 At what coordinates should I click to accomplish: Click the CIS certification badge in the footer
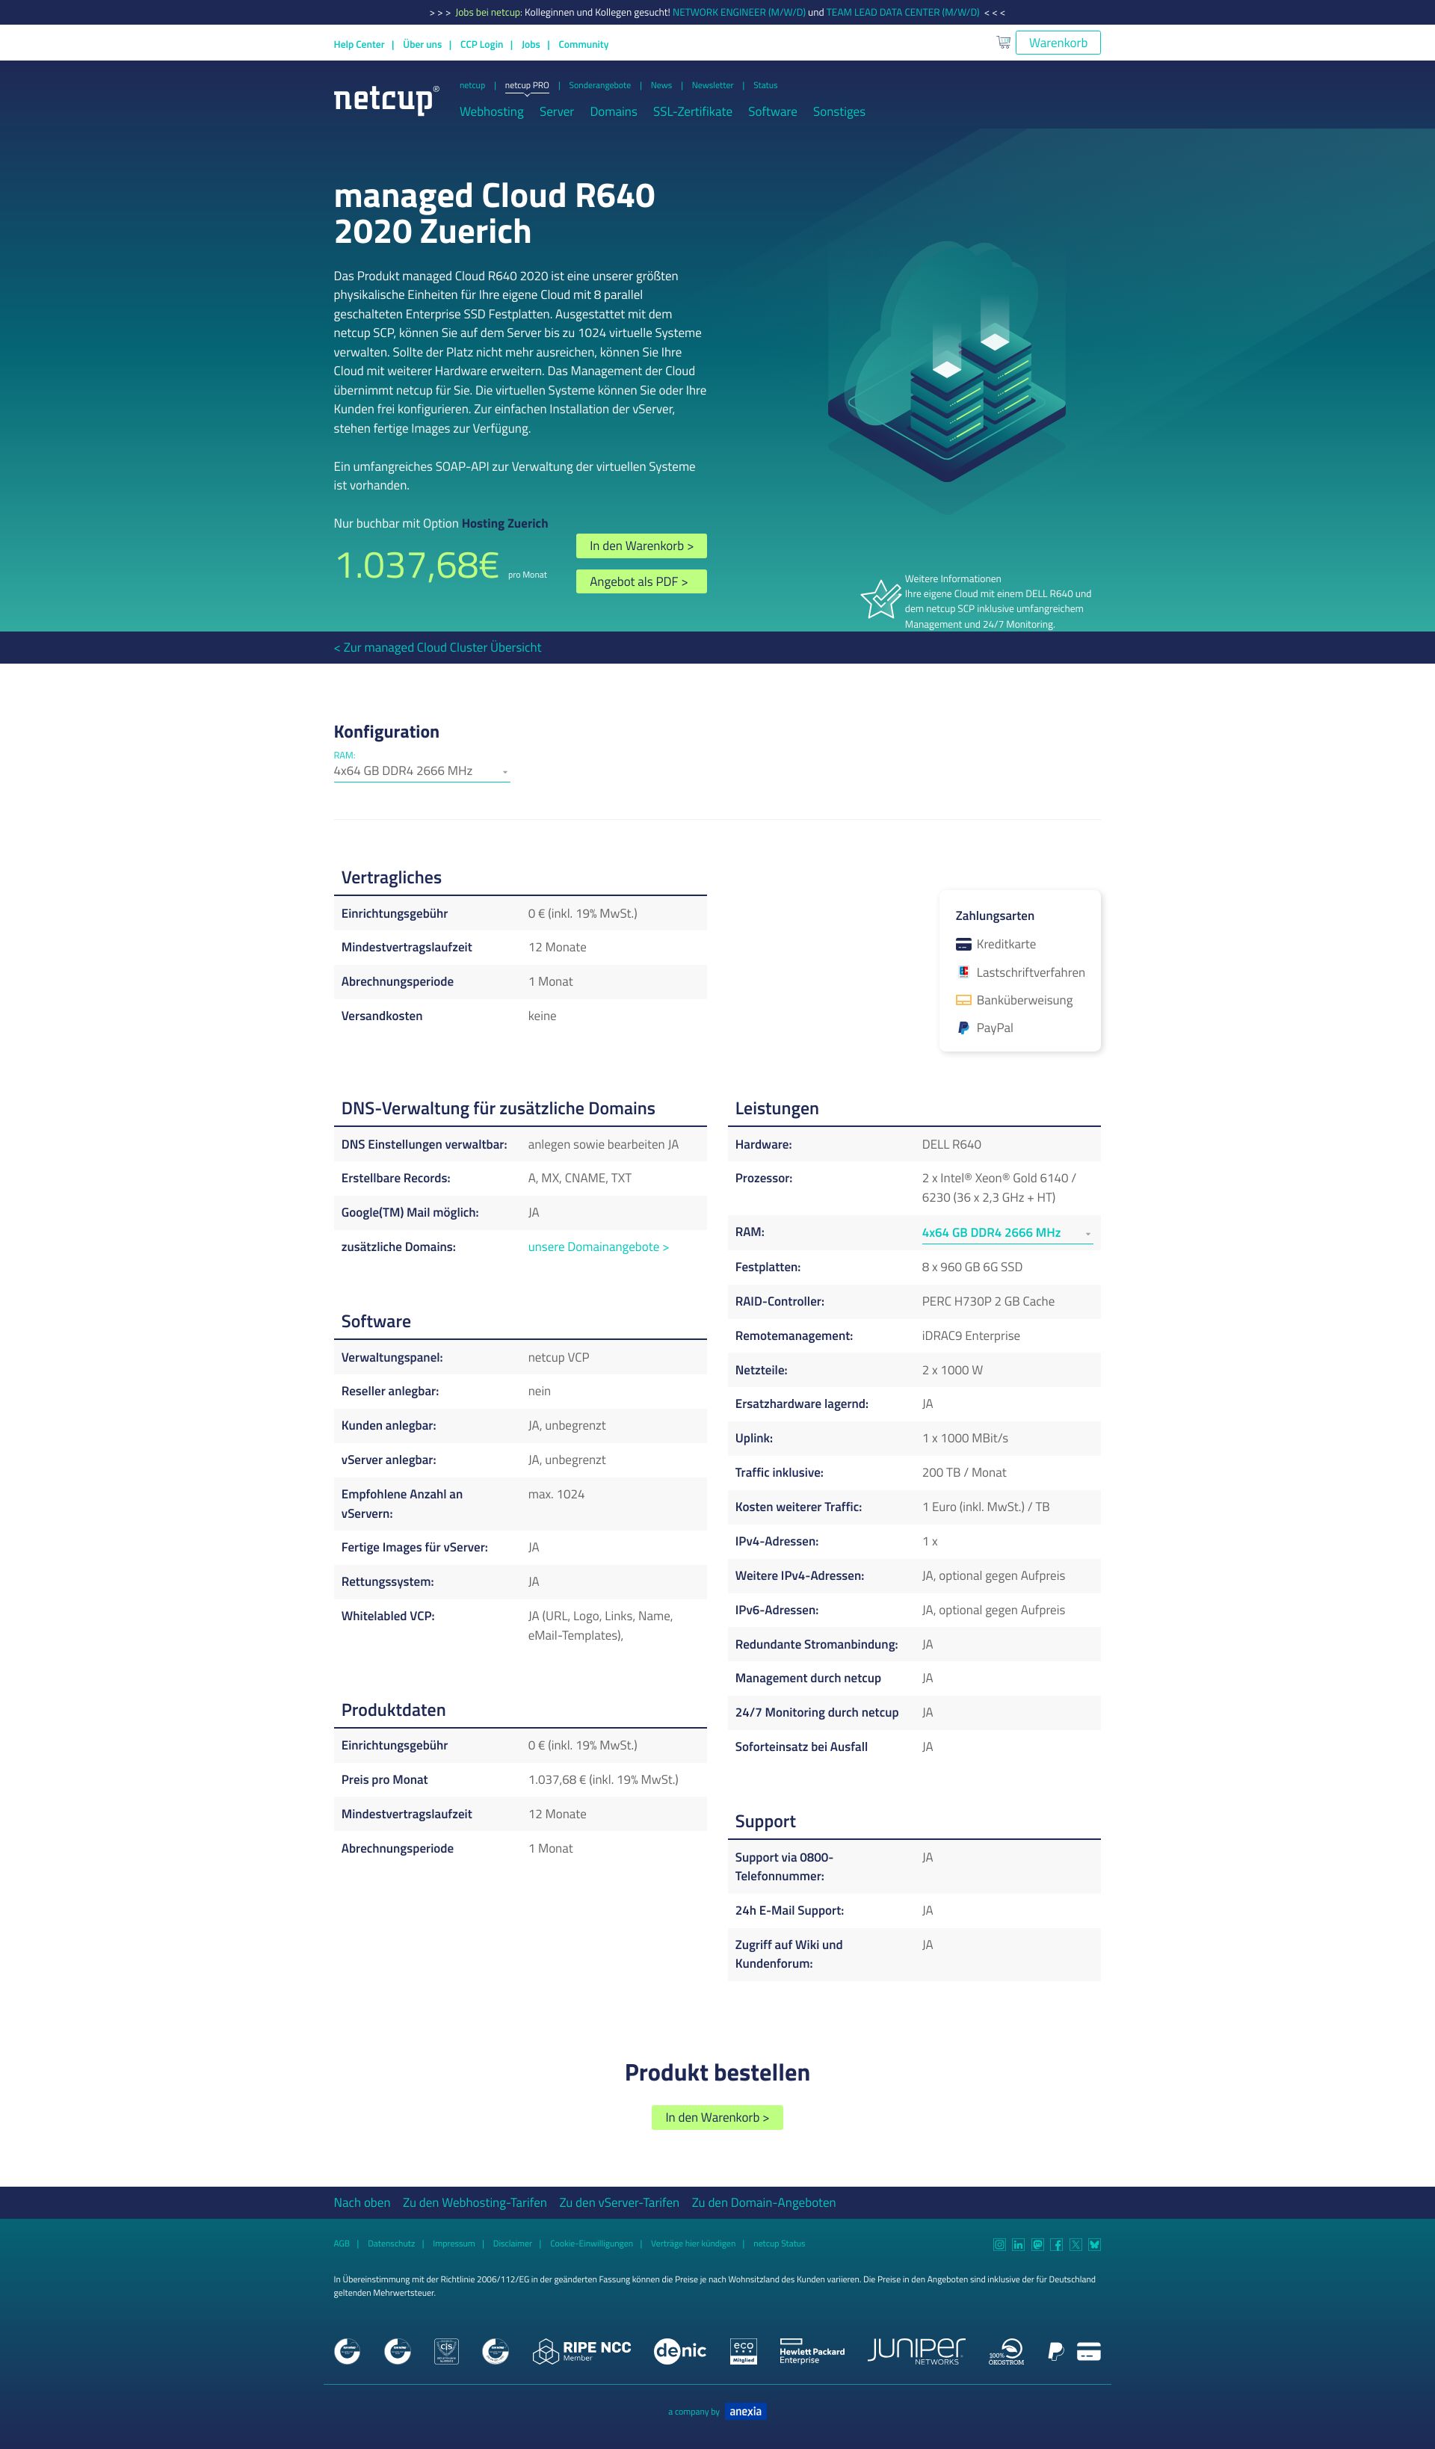click(x=446, y=2351)
